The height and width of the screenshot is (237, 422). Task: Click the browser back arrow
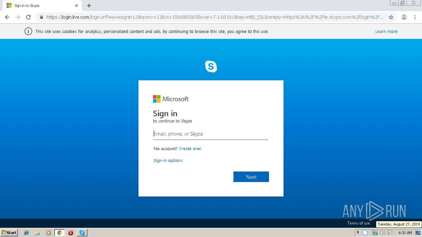click(7, 17)
